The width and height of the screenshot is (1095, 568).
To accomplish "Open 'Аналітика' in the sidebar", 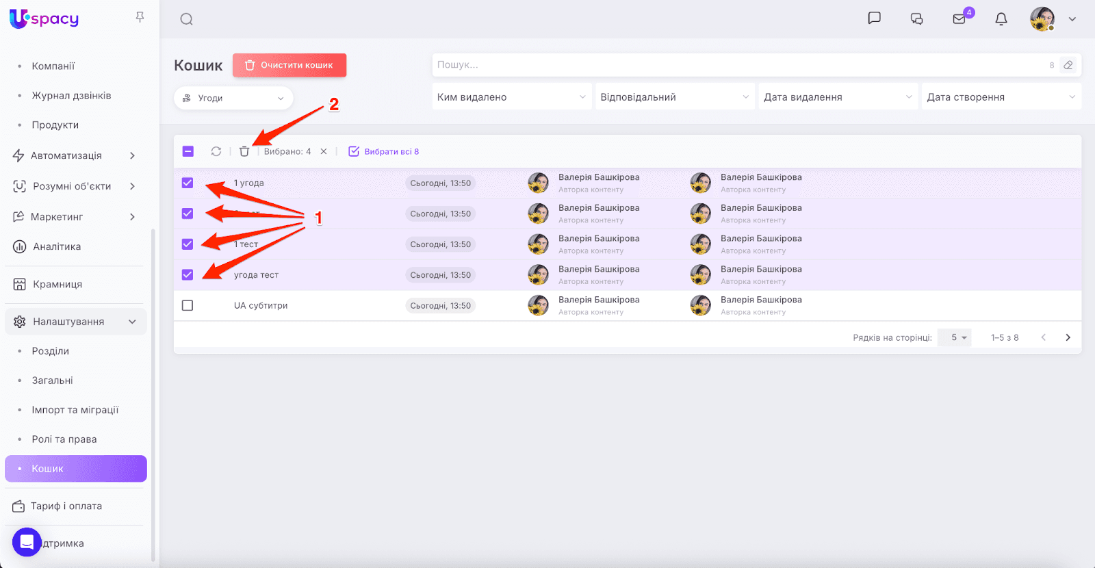I will click(x=57, y=246).
